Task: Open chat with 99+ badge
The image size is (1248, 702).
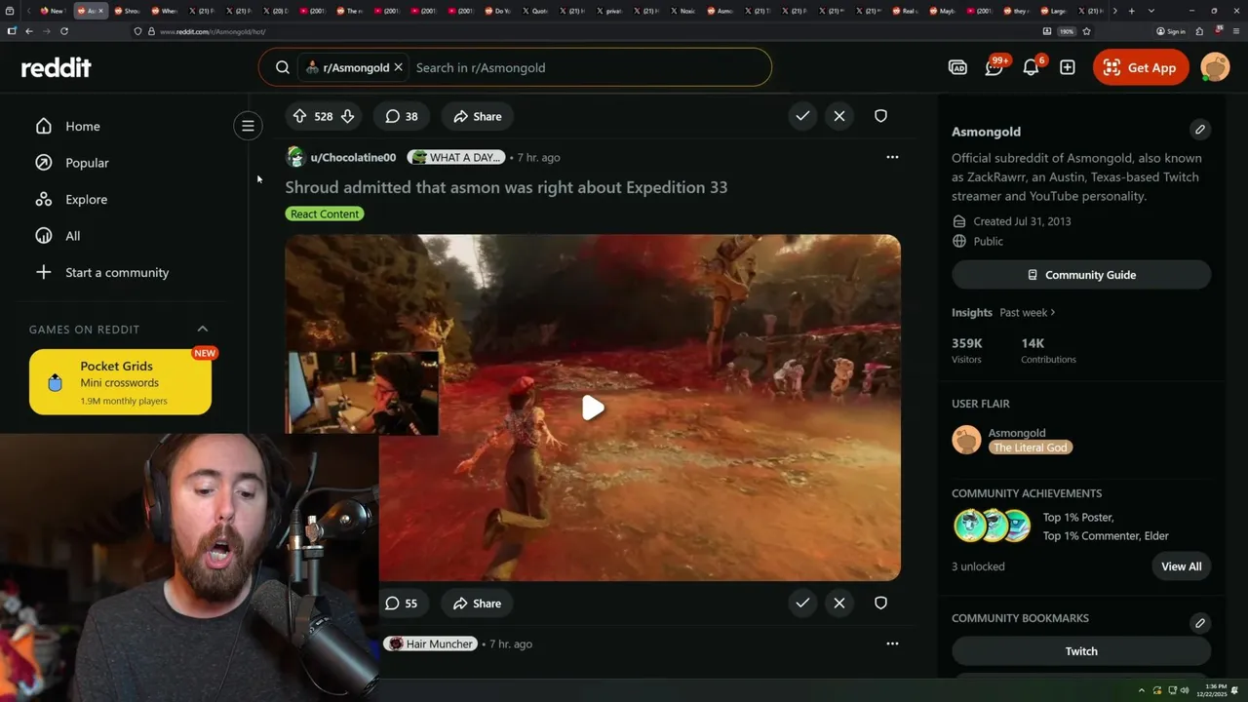Action: [x=994, y=67]
